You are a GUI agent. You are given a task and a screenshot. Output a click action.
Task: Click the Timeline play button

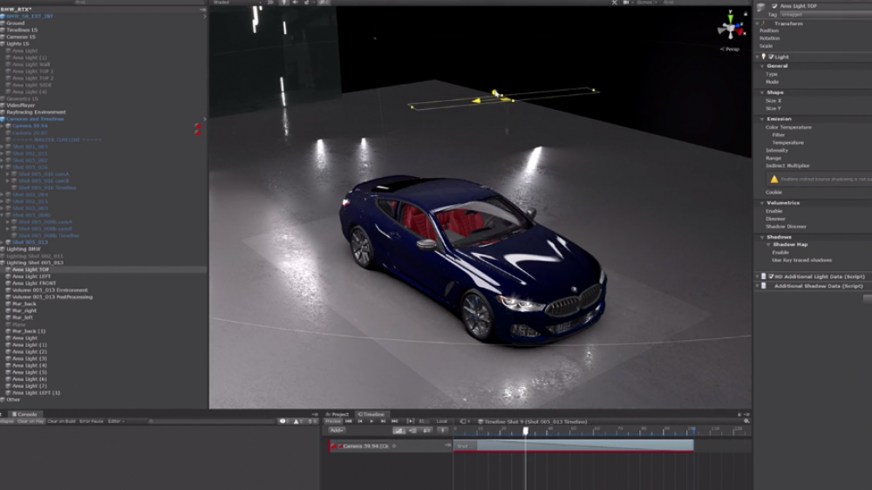(371, 422)
